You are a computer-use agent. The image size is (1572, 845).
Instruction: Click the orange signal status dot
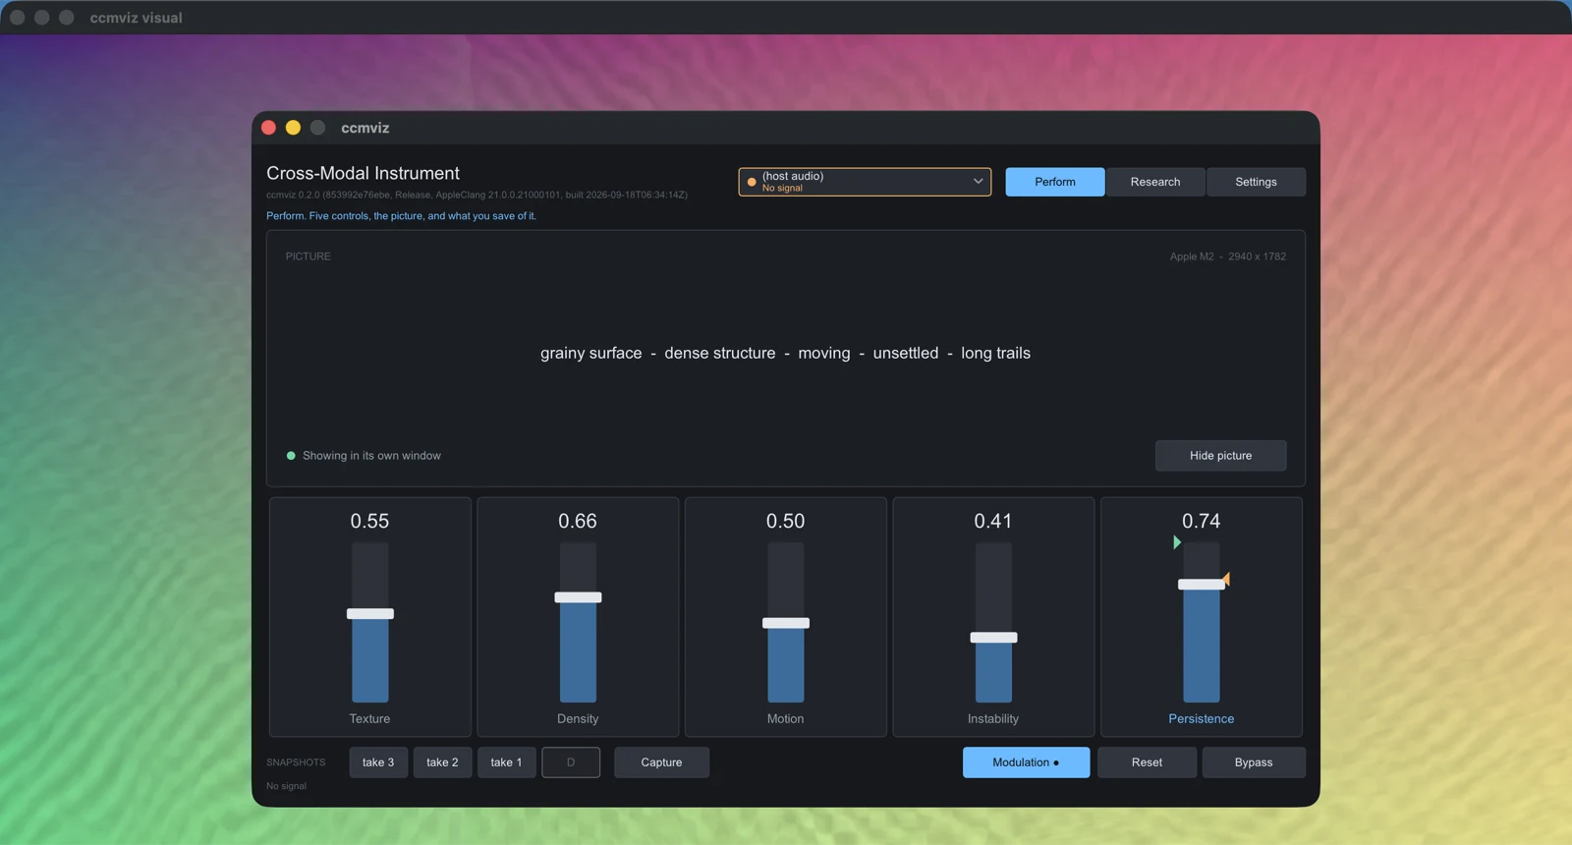pos(752,182)
